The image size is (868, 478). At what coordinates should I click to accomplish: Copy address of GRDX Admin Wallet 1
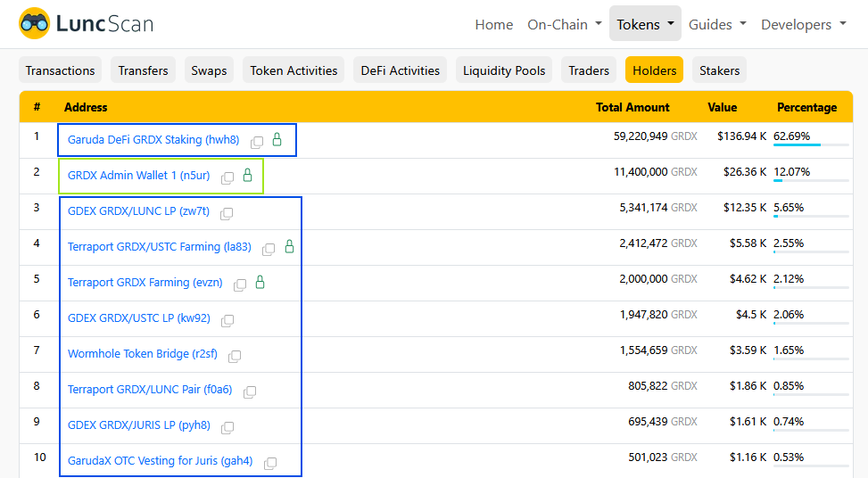click(227, 177)
